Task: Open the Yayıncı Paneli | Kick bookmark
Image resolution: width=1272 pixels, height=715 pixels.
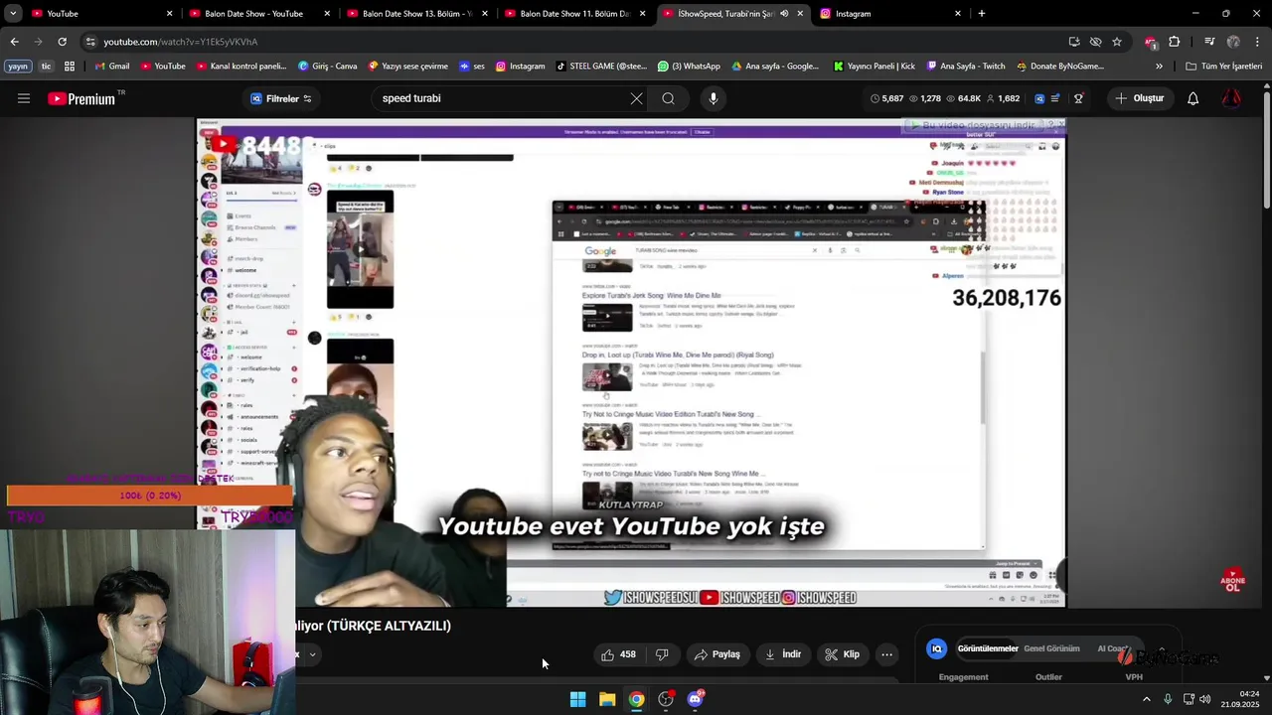Action: coord(874,67)
